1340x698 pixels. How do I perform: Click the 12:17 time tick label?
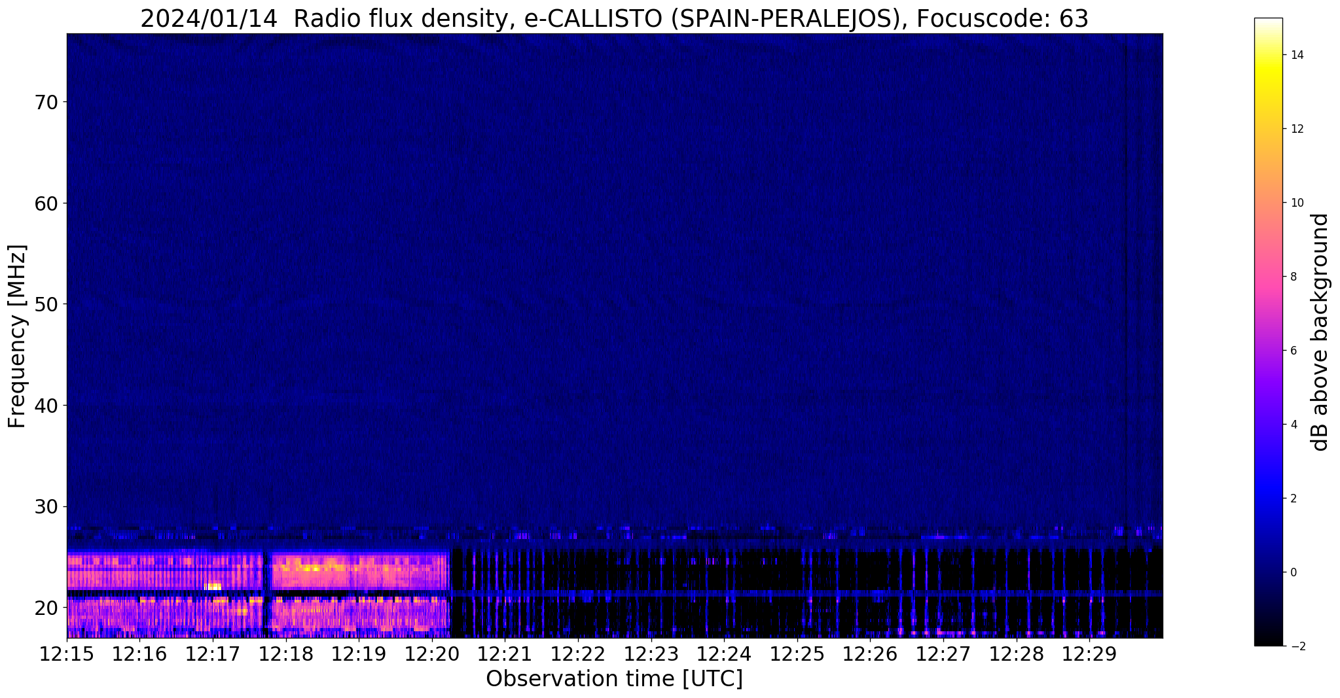pos(213,654)
